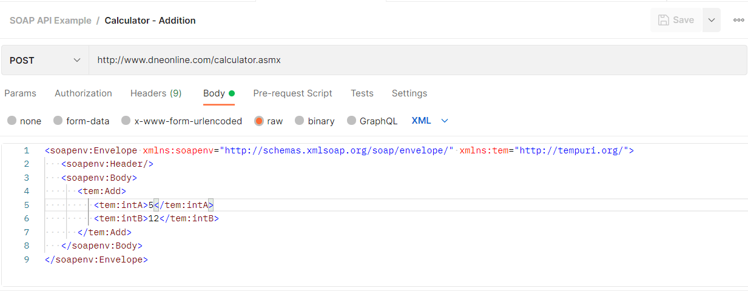
Task: Open the XML format dropdown
Action: click(x=430, y=121)
